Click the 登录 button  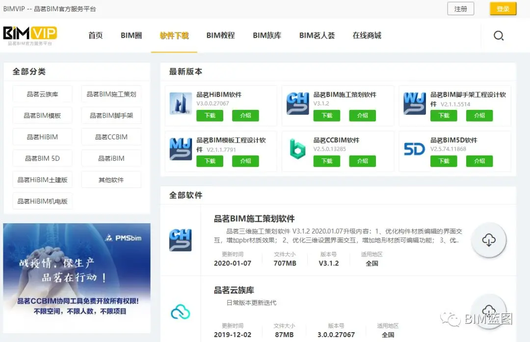503,9
